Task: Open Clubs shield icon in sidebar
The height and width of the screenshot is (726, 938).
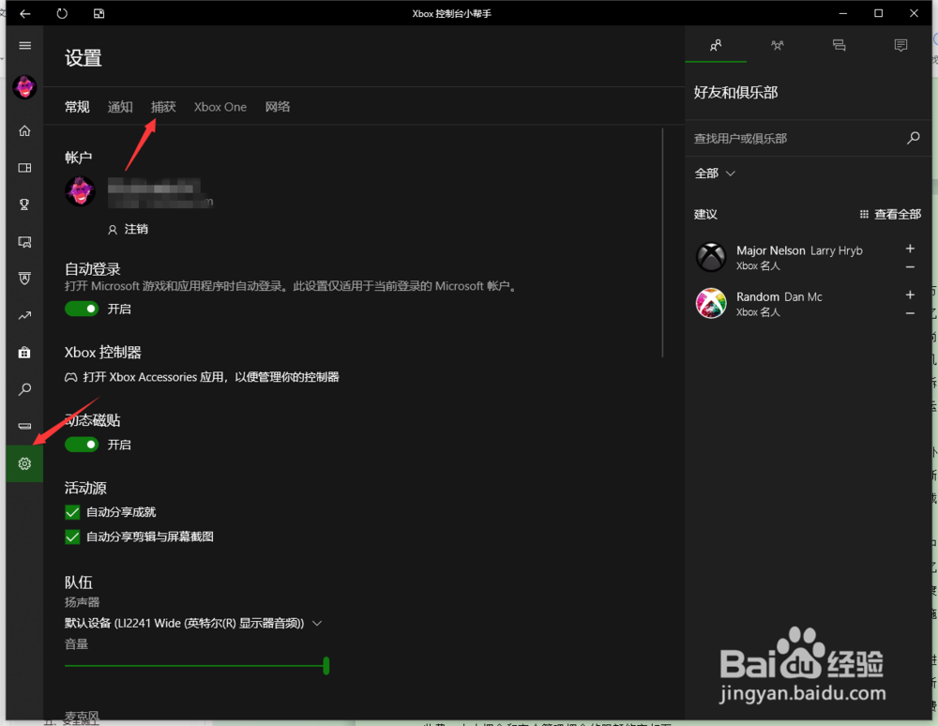Action: 24,279
